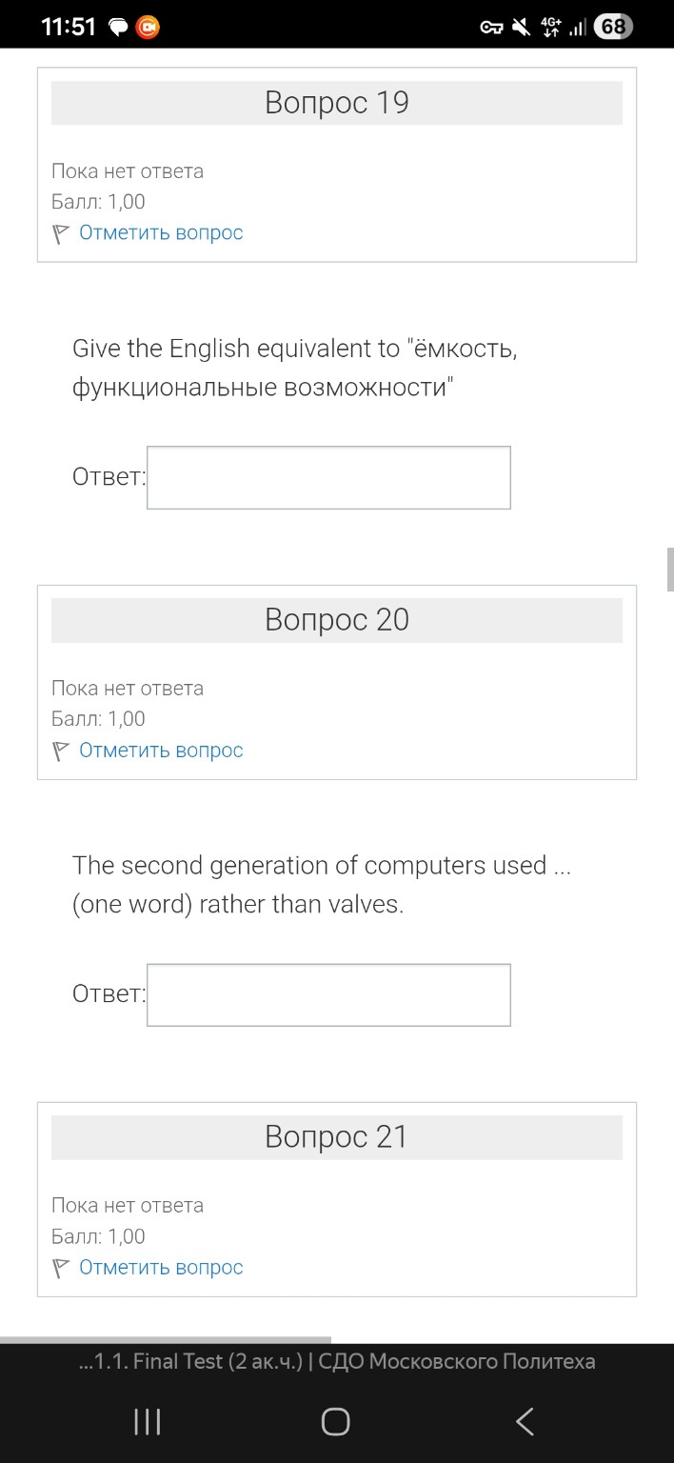Focus answer field for second generation computers
Screen dimensions: 674x1463
click(328, 994)
